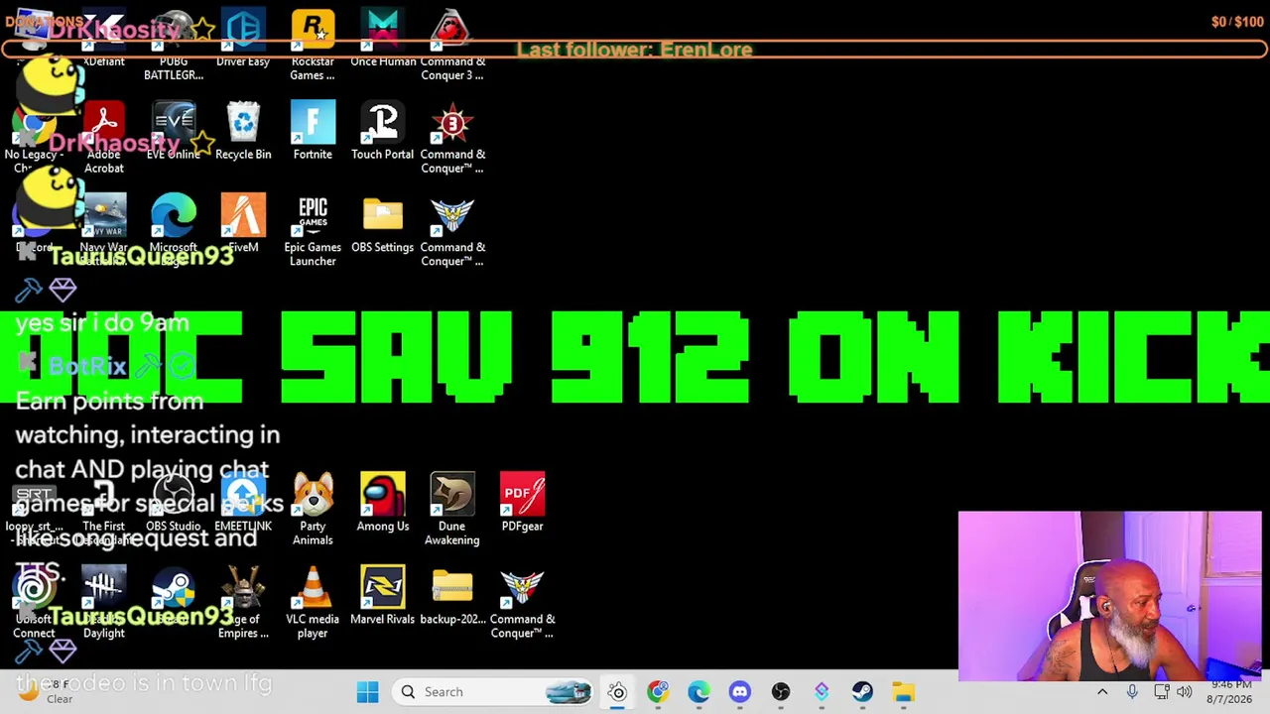The width and height of the screenshot is (1270, 714).
Task: Launch Among Us from the desktop
Action: pyautogui.click(x=383, y=503)
